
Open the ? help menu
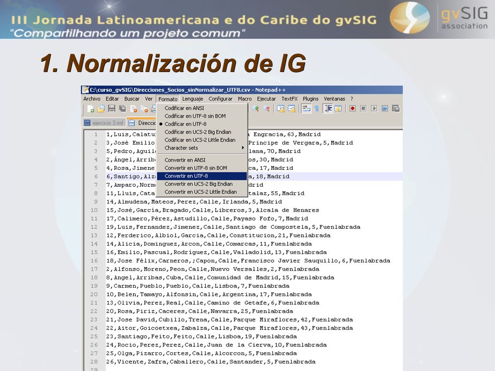pos(352,99)
